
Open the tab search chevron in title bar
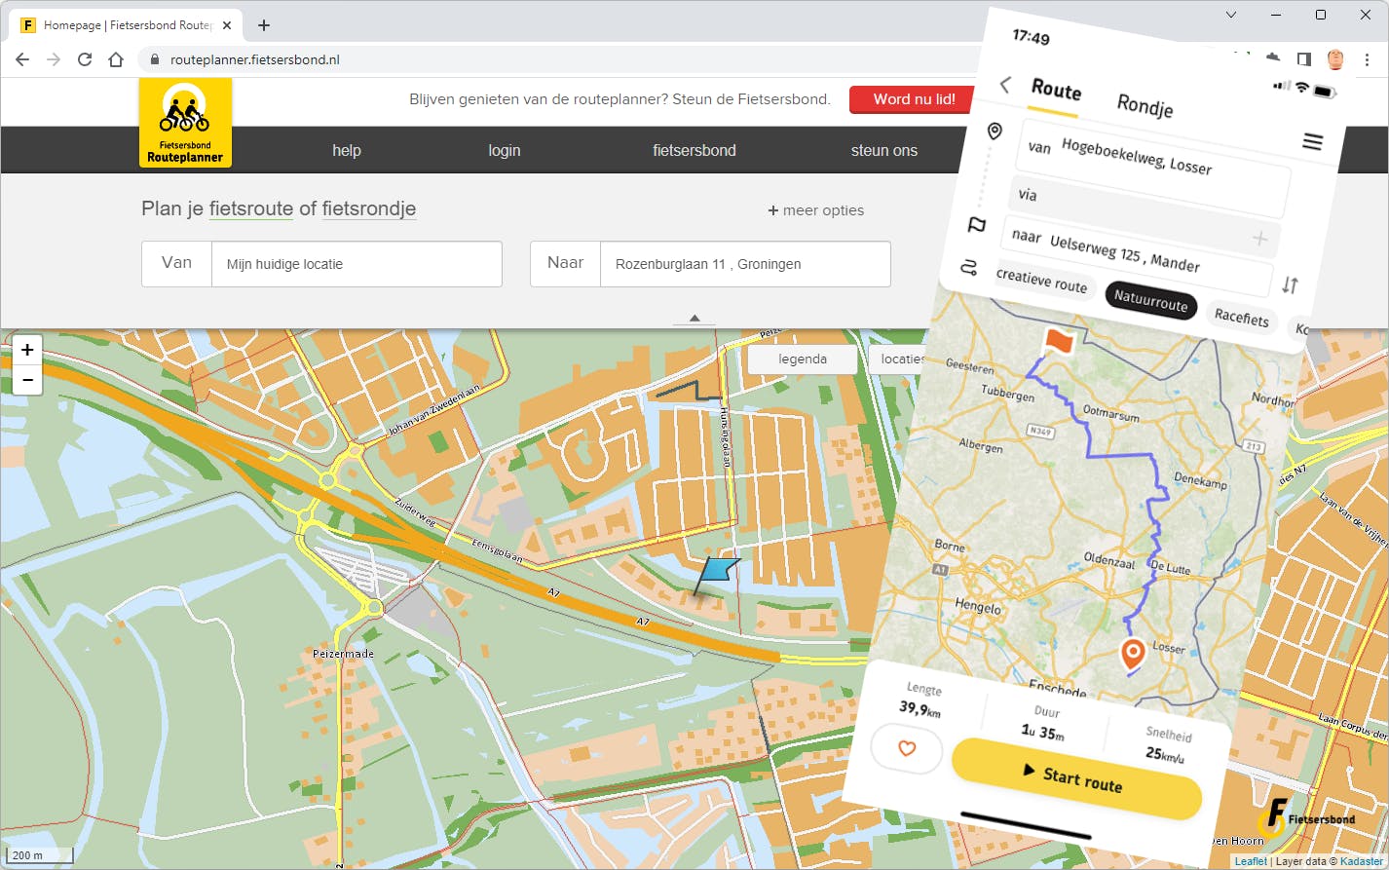pos(1231,15)
